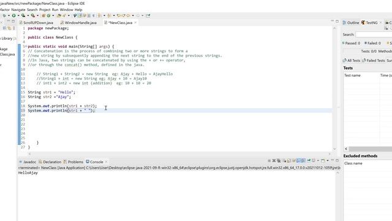Switch to the Javadoc tab

point(28,162)
